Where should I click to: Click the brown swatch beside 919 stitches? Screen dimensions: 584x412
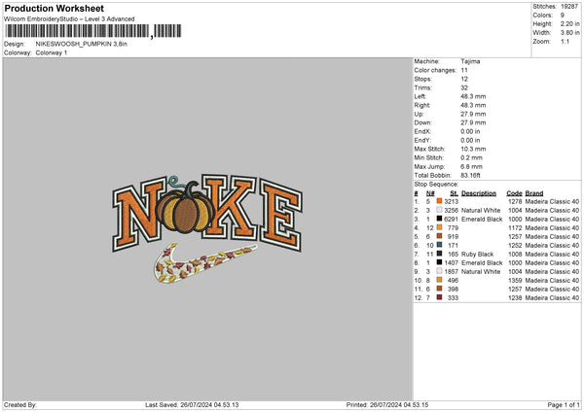point(439,236)
